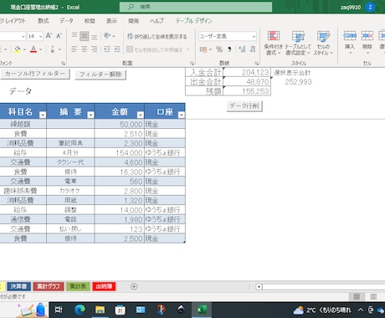
Task: Switch to the 集計グラフ sheet tab
Action: (49, 286)
